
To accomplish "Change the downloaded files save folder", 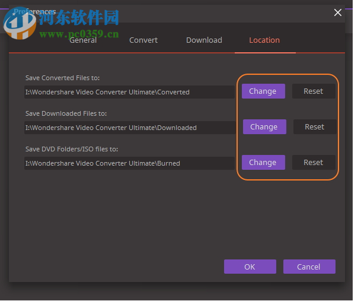I will pyautogui.click(x=264, y=126).
